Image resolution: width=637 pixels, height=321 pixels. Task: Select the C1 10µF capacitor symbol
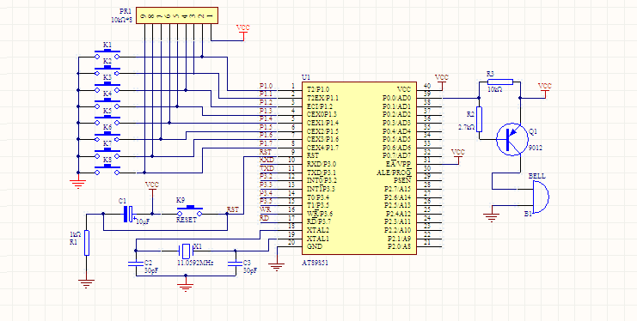128,214
